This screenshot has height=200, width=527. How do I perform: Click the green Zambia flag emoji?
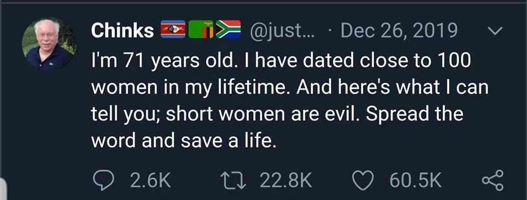click(201, 29)
